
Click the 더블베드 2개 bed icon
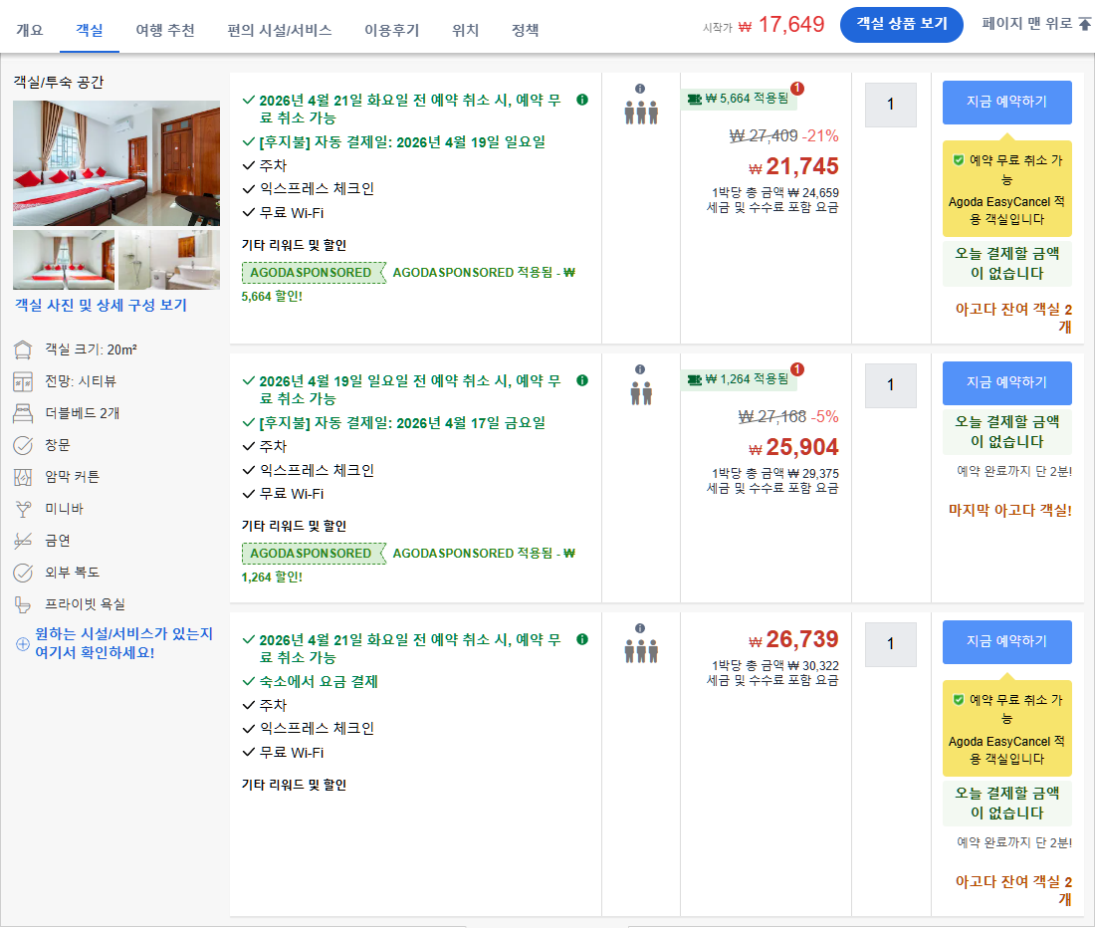(x=23, y=413)
